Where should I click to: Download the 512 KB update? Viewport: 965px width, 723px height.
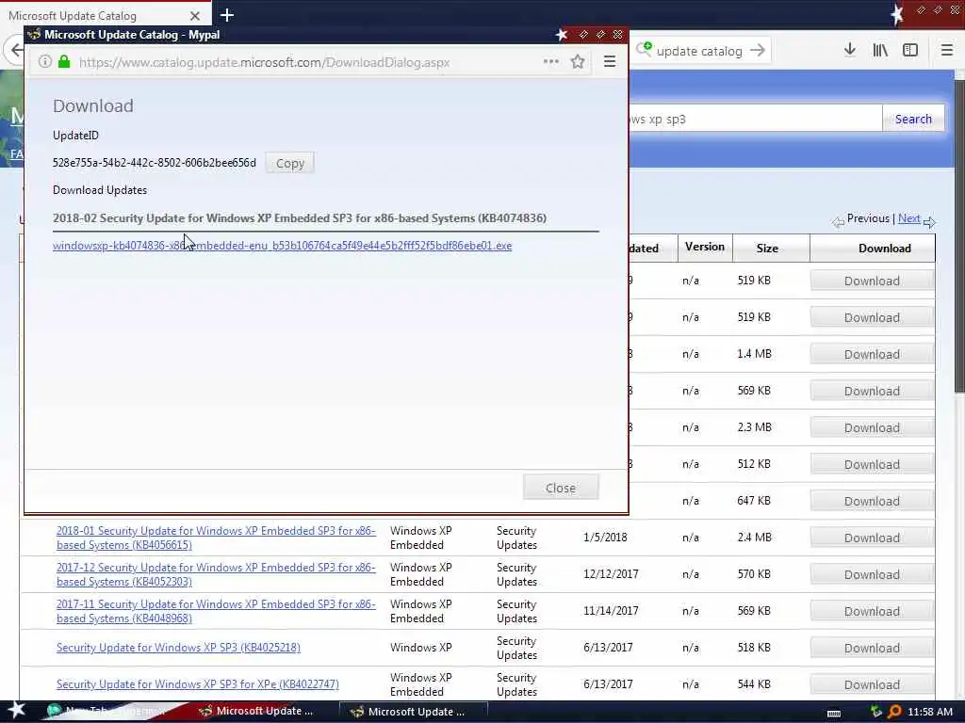872,464
